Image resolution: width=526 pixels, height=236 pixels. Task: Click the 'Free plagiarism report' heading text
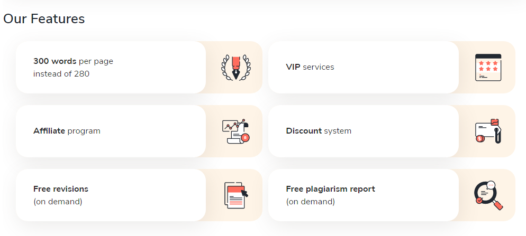coord(330,189)
